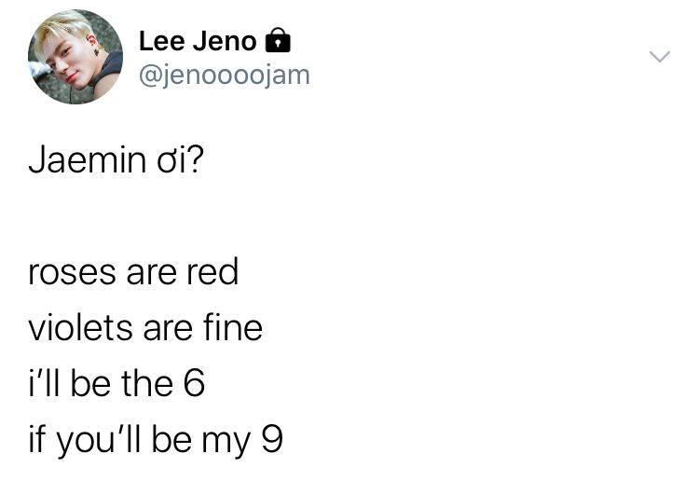Click the word "Jeno" in the display name
This screenshot has height=481, width=699.
coord(227,41)
